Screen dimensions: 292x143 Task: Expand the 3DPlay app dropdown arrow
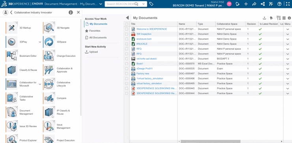40,42
